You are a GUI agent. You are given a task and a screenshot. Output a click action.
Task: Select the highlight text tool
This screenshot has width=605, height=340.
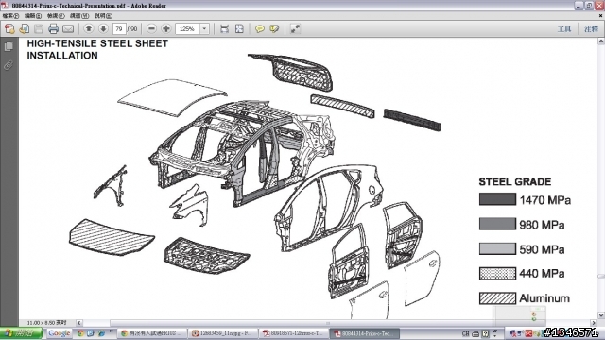(x=274, y=29)
